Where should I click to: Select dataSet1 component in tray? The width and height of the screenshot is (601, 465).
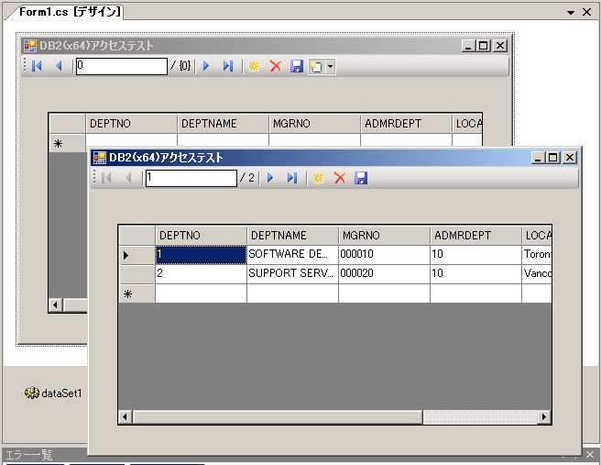pos(53,393)
